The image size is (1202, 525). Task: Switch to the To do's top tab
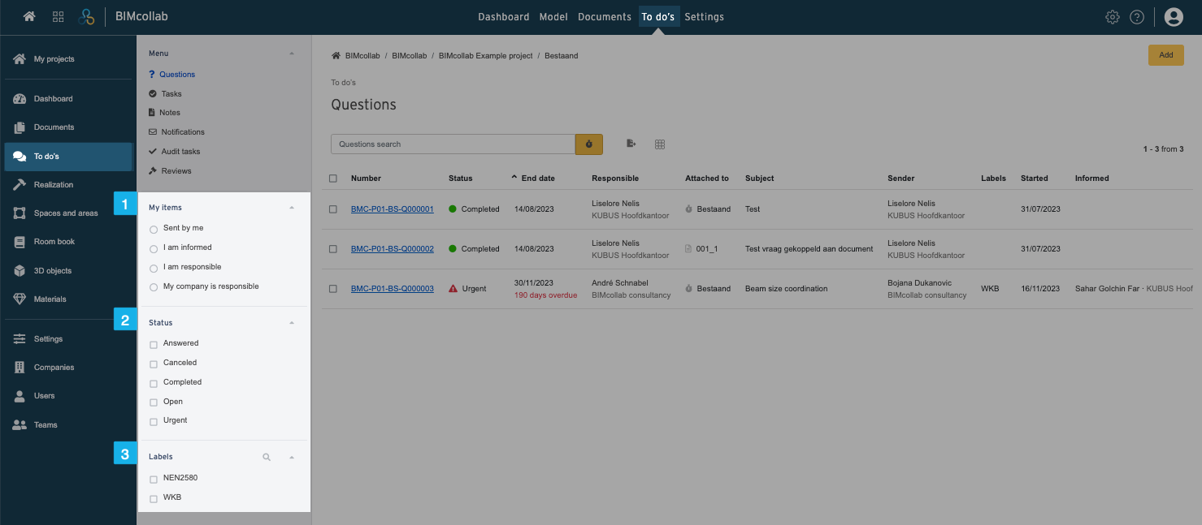(x=658, y=17)
